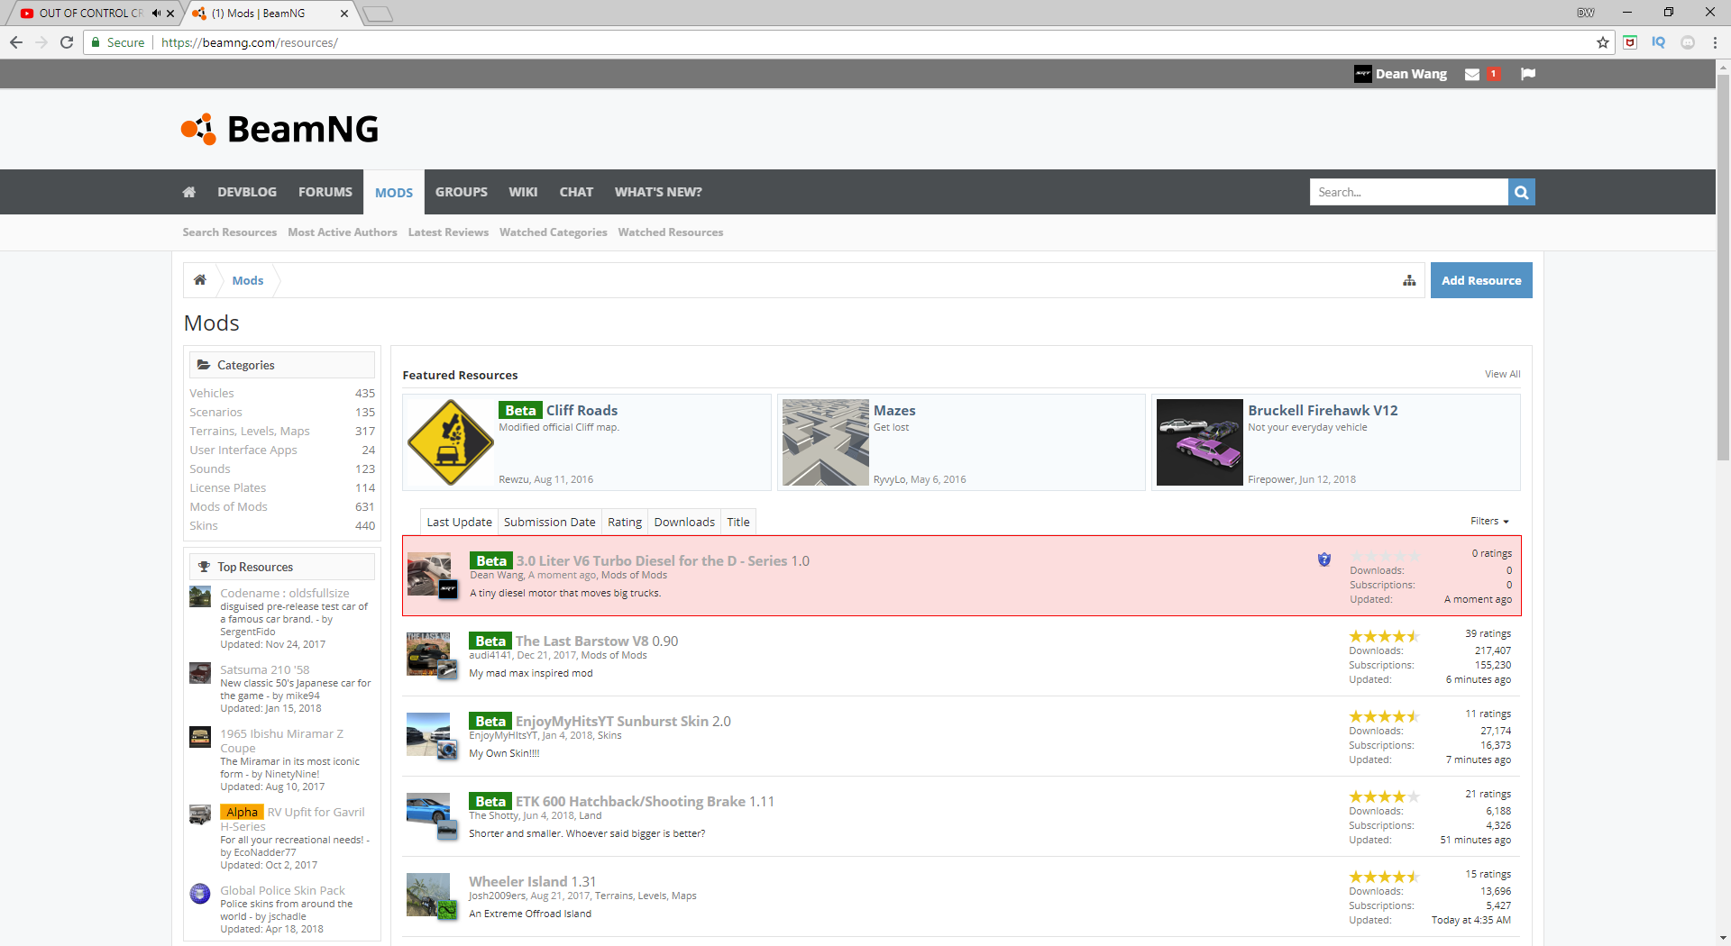
Task: Open ETK 600 Hatchback thumbnail
Action: coord(428,814)
